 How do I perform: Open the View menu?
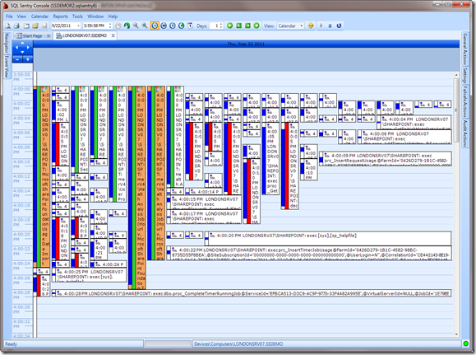tap(21, 16)
